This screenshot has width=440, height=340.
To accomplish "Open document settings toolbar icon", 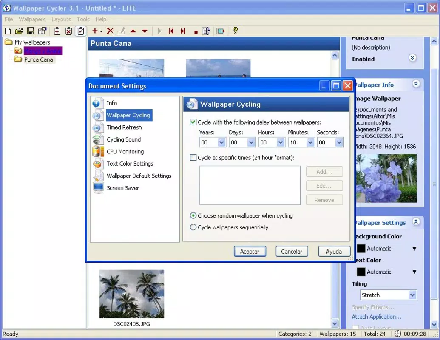I will tap(43, 31).
